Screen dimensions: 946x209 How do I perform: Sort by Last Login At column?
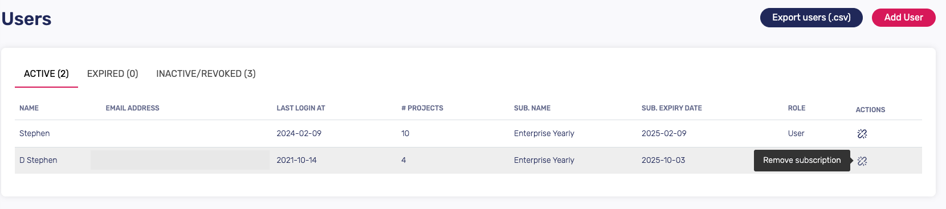tap(301, 108)
